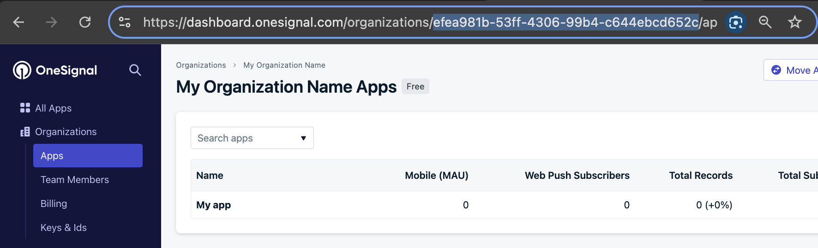Open sidebar search magnifier icon
The width and height of the screenshot is (818, 248).
[135, 70]
